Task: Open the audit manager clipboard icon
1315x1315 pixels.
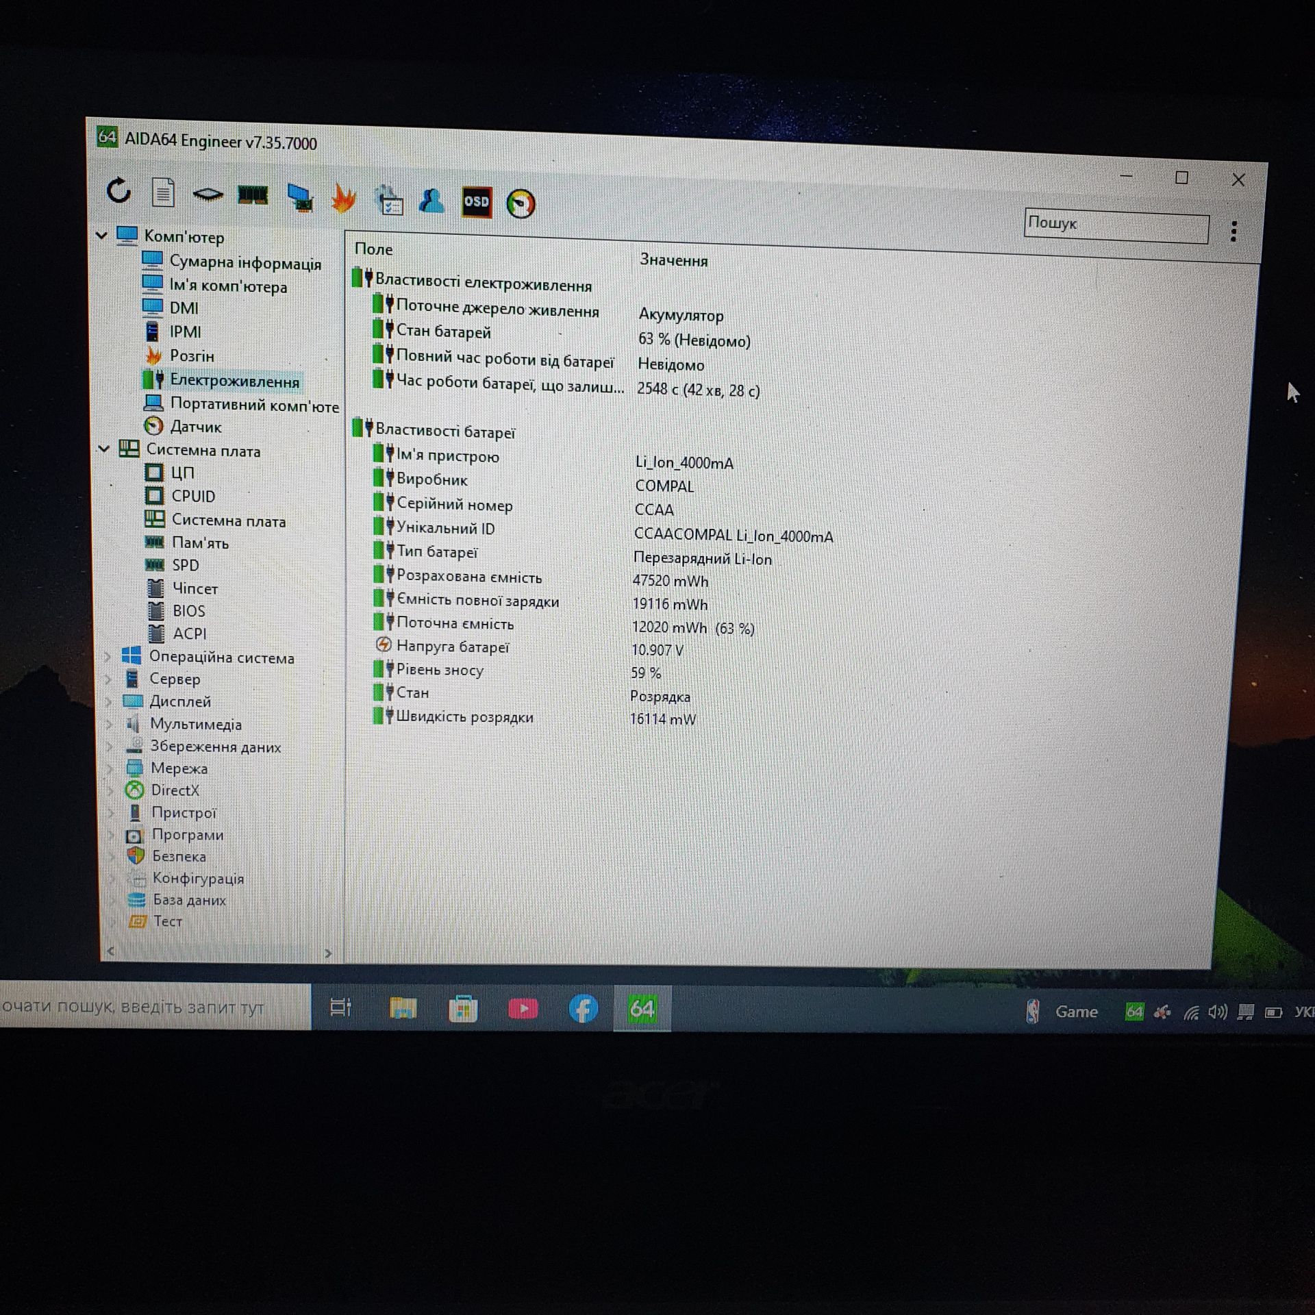Action: 389,200
